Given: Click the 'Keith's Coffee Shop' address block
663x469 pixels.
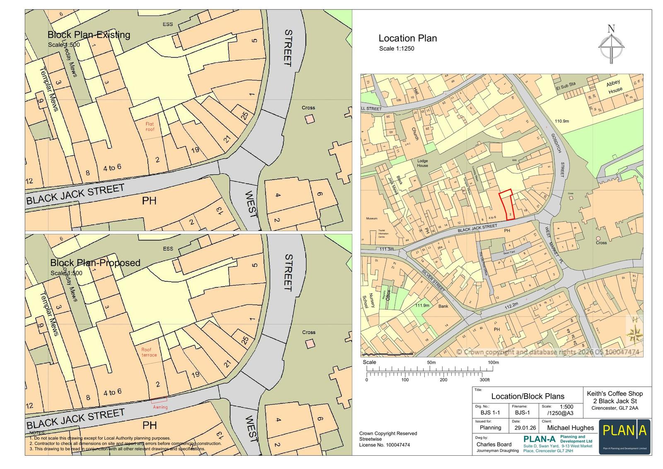Looking at the screenshot, I should [615, 401].
